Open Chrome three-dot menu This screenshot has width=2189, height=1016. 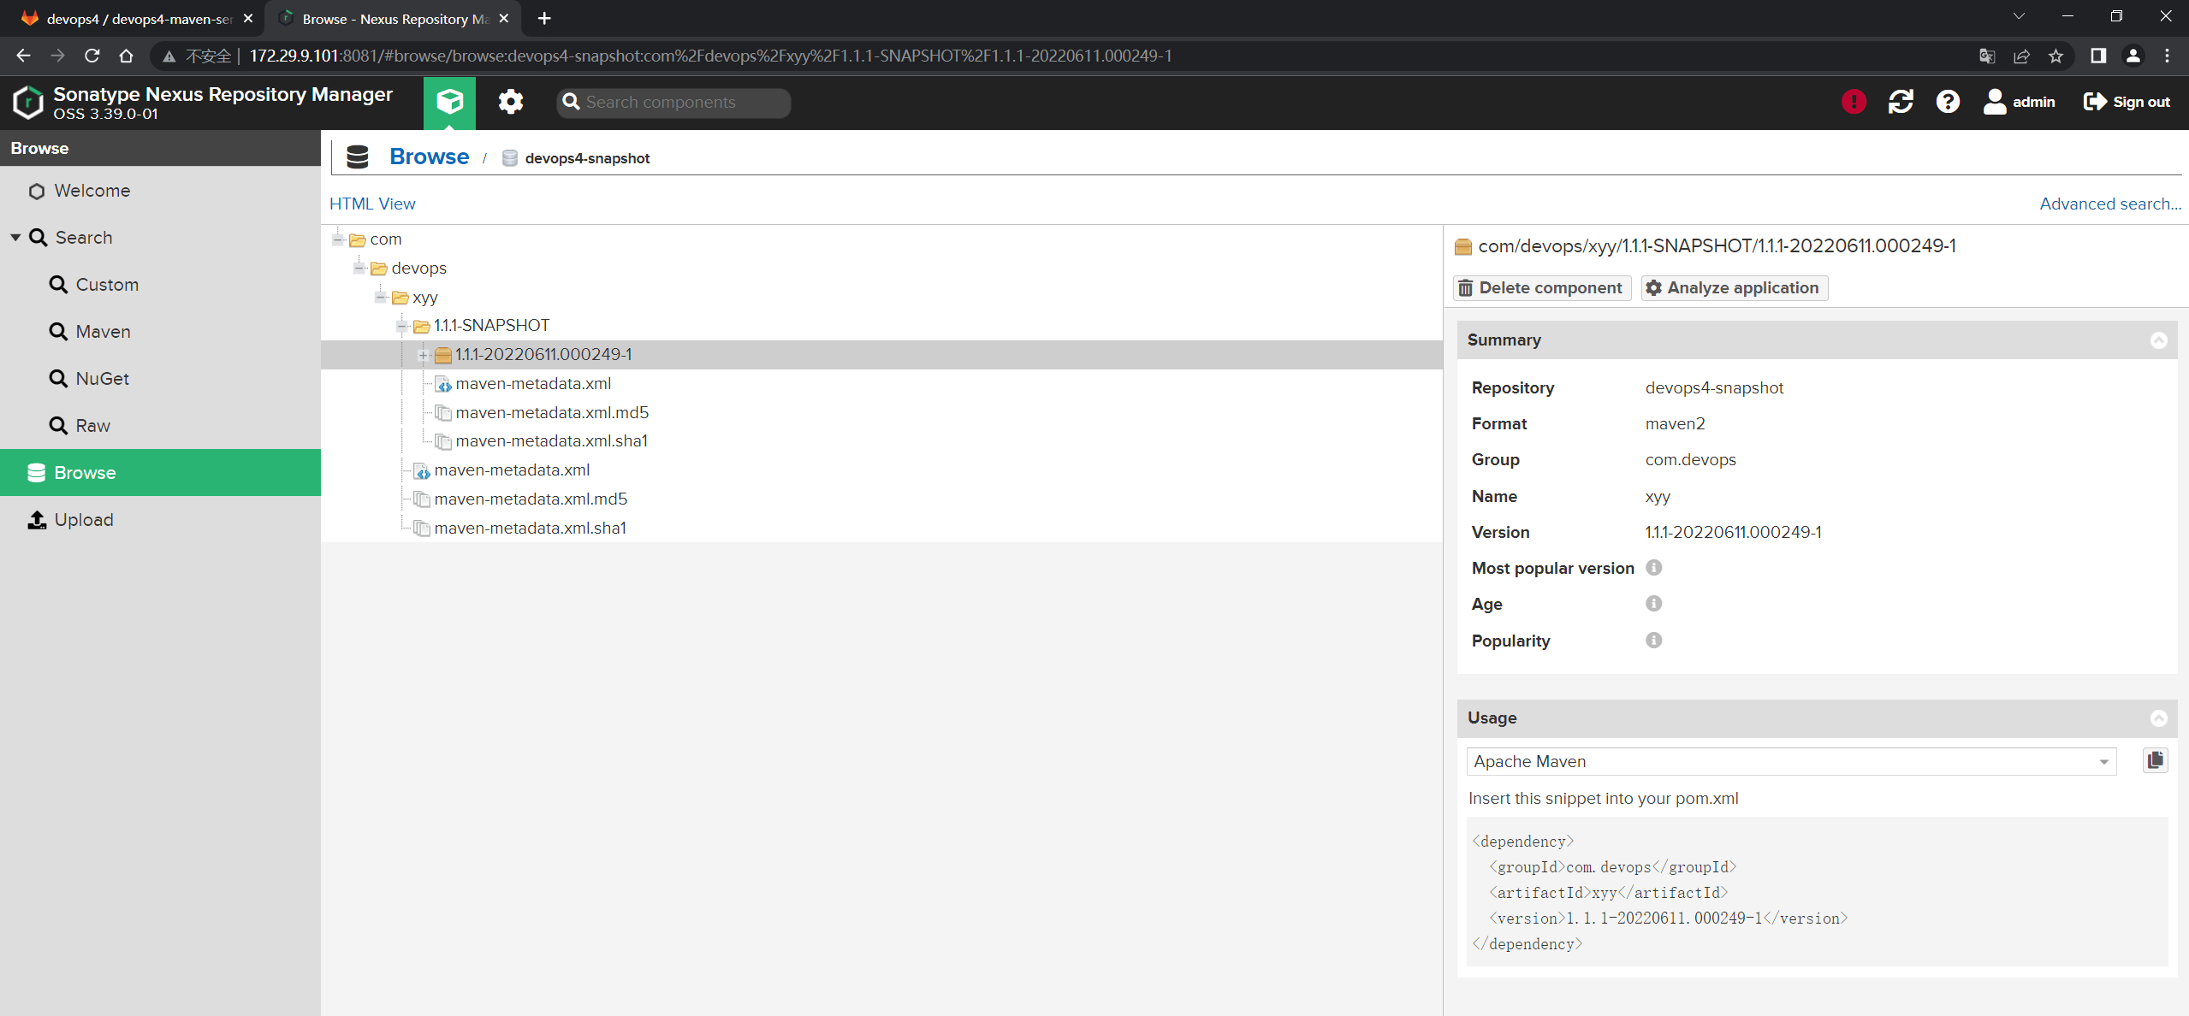pyautogui.click(x=2167, y=56)
